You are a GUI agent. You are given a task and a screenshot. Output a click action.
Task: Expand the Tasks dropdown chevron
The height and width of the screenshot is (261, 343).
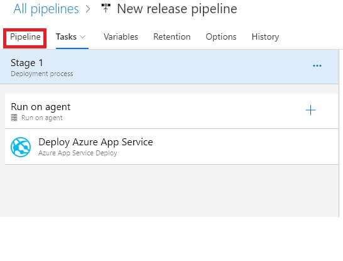tap(83, 37)
